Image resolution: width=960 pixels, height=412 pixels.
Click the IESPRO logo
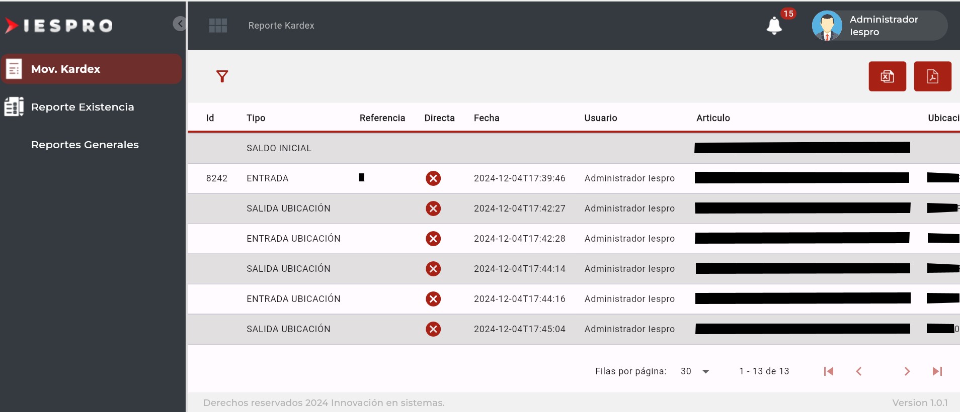59,26
